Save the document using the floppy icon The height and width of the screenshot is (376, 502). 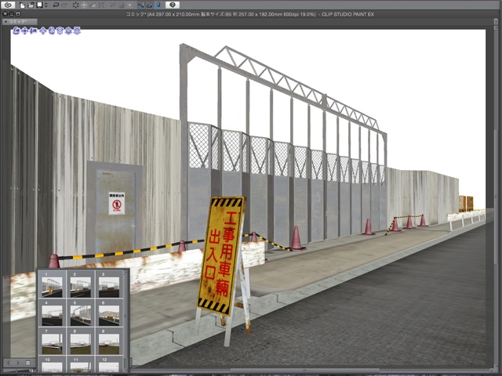(x=39, y=5)
